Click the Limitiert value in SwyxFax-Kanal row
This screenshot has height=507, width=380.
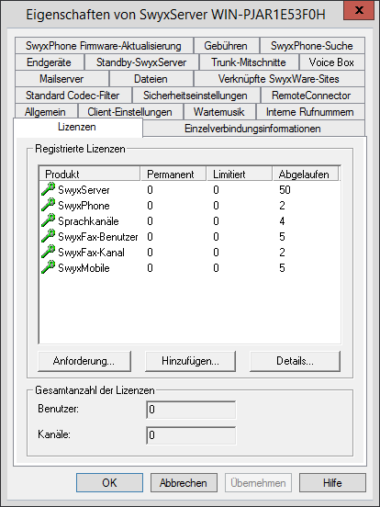click(x=216, y=253)
